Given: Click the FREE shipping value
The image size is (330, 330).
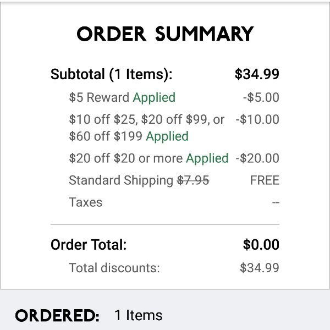Looking at the screenshot, I should (265, 180).
